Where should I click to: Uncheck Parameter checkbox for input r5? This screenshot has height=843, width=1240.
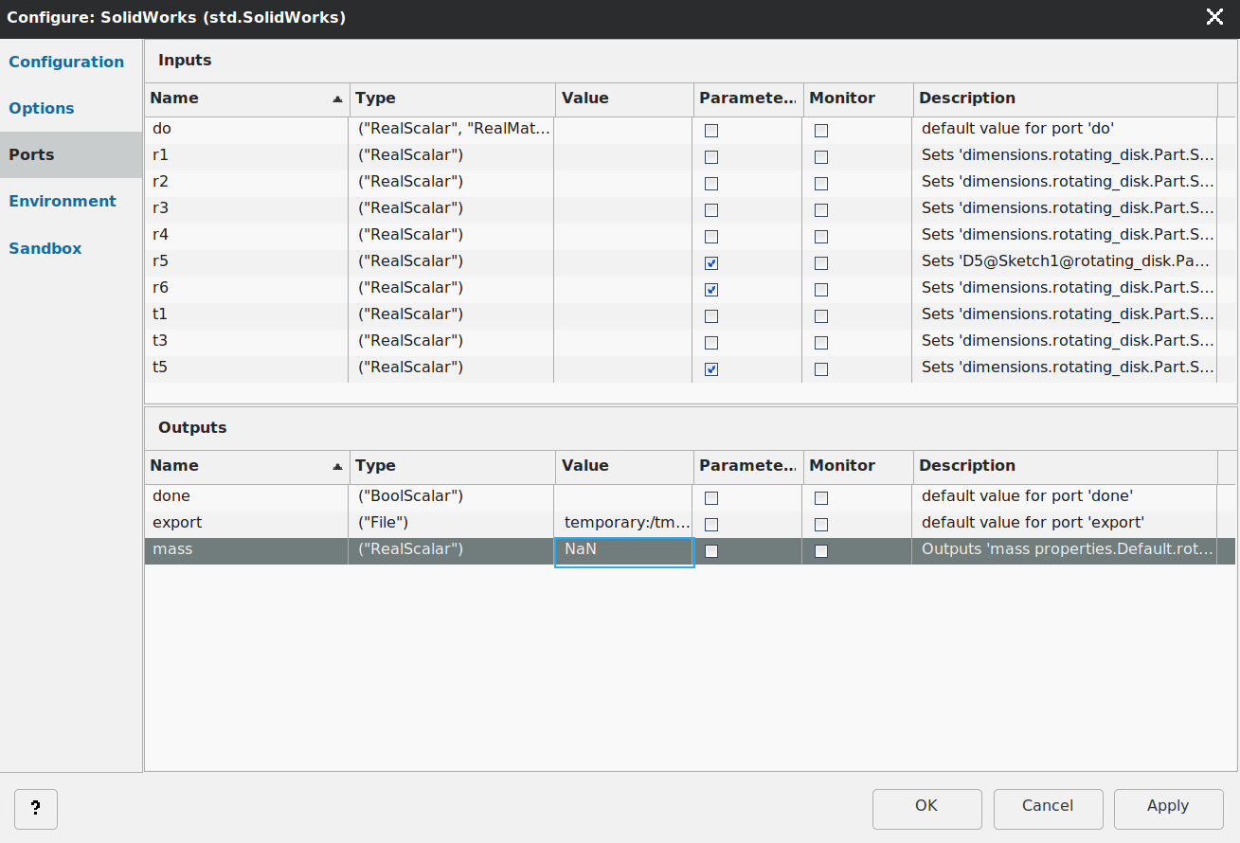coord(711,263)
